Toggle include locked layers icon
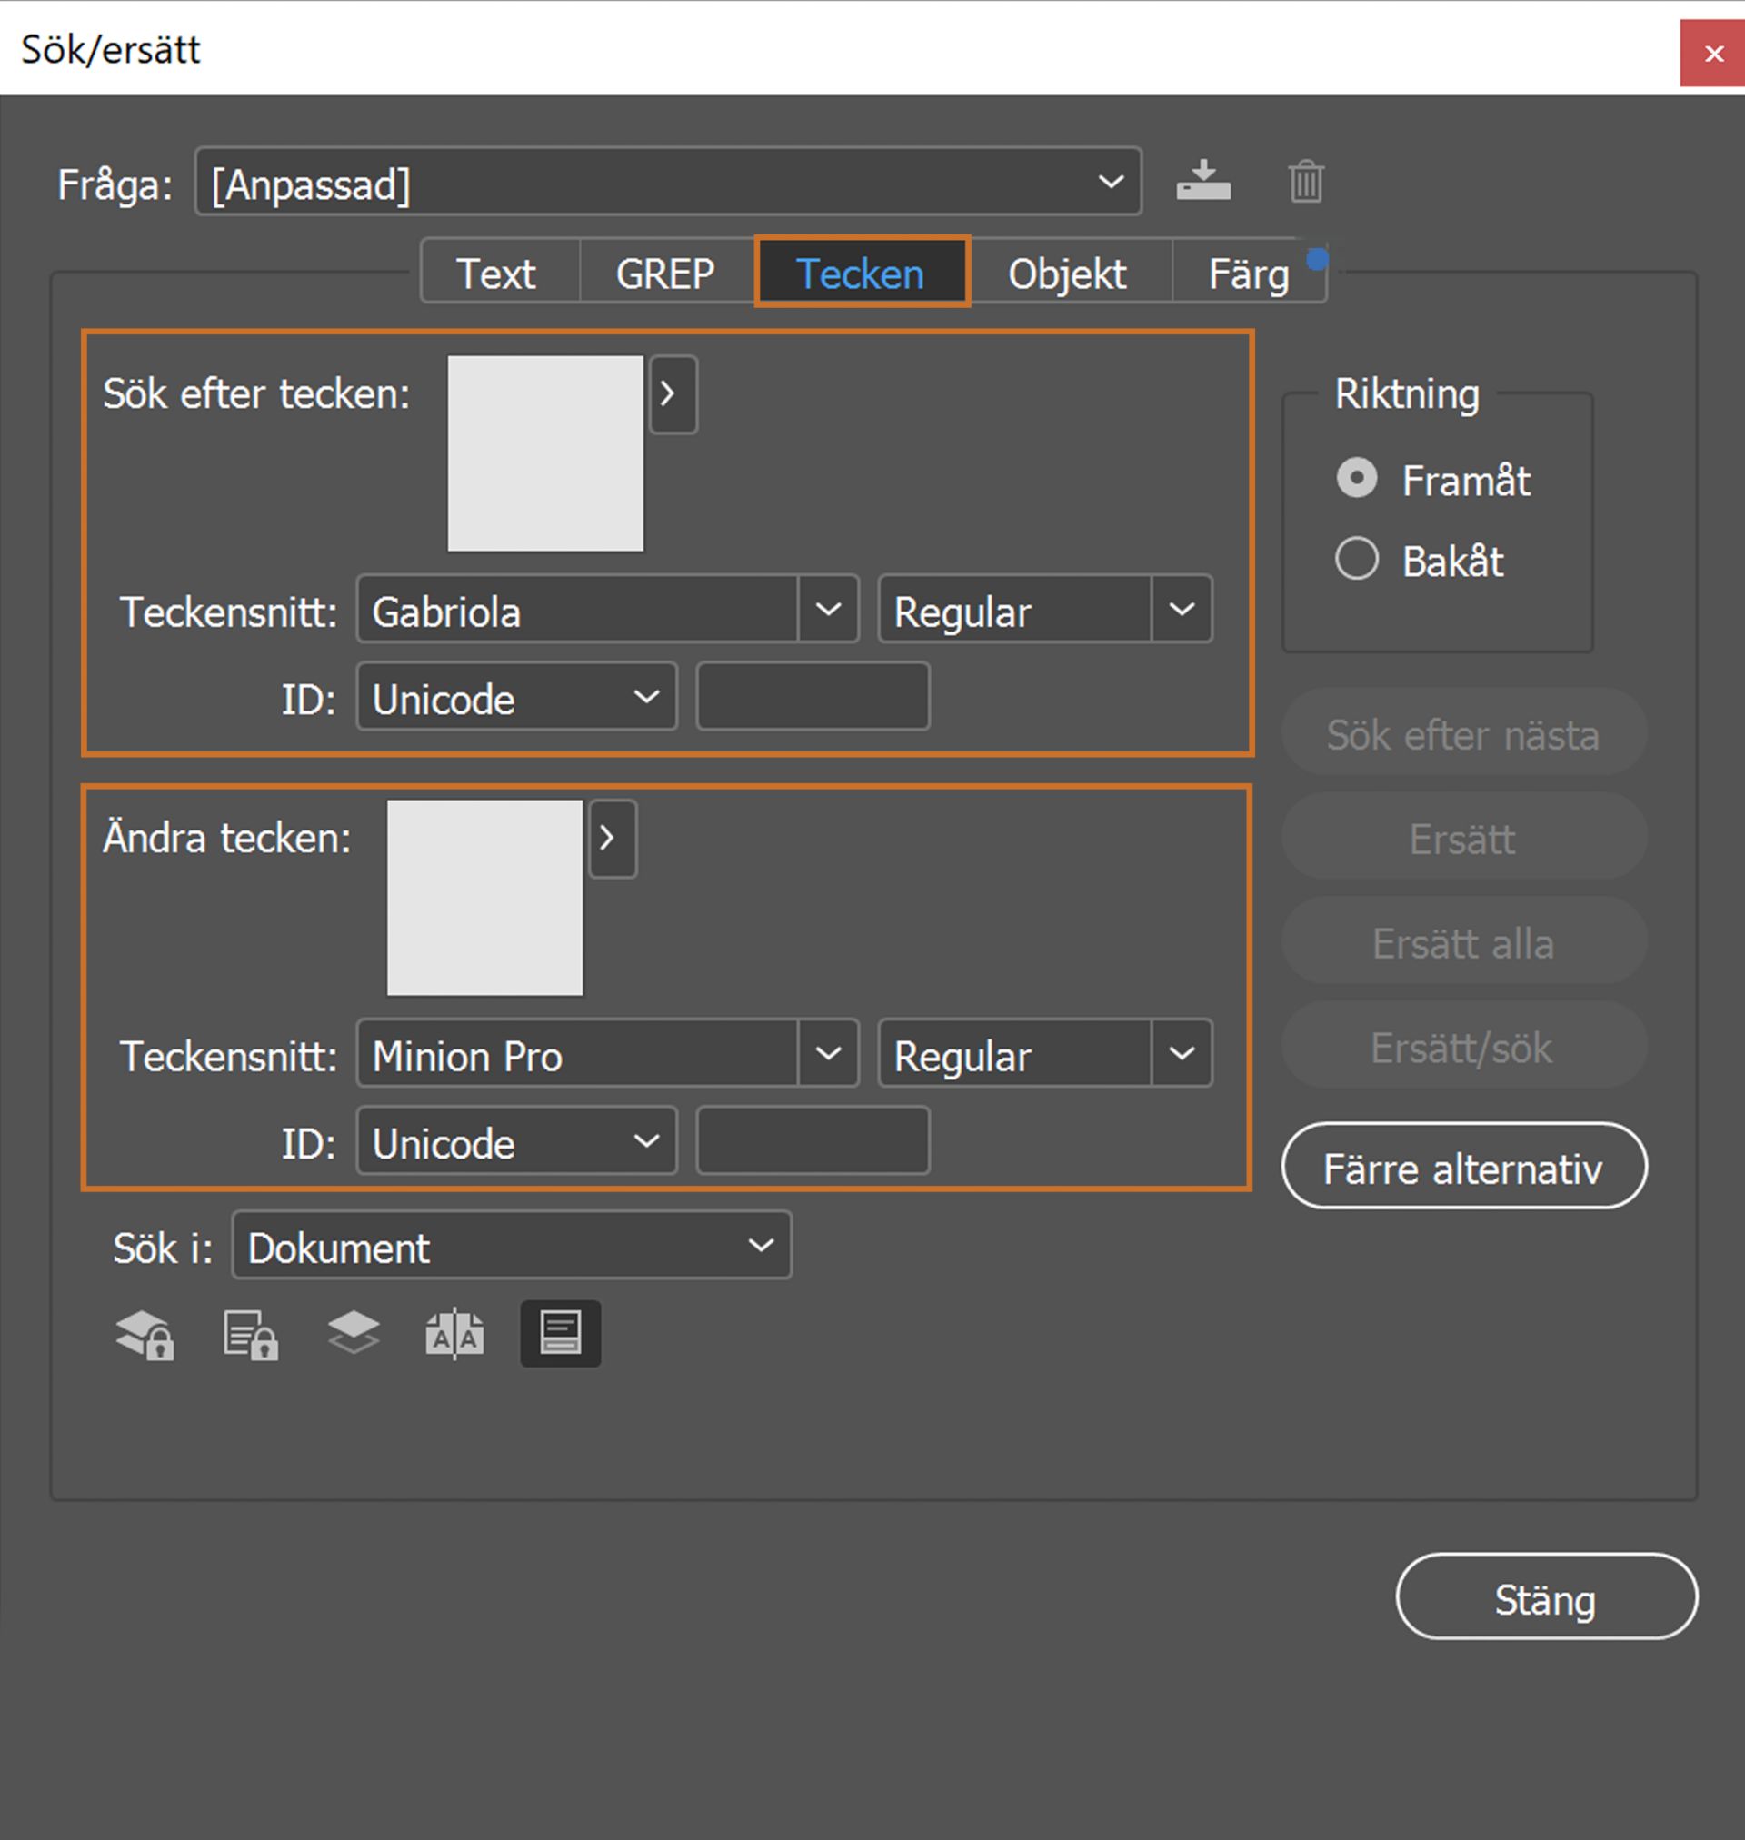The image size is (1745, 1840). point(145,1335)
